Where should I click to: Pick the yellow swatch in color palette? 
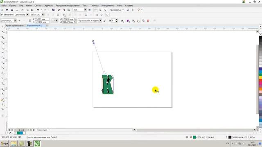(x=260, y=77)
